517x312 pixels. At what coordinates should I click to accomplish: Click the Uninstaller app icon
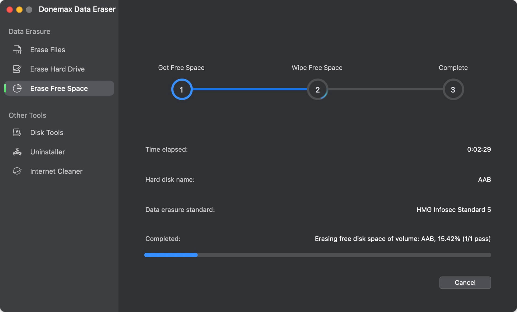tap(17, 152)
